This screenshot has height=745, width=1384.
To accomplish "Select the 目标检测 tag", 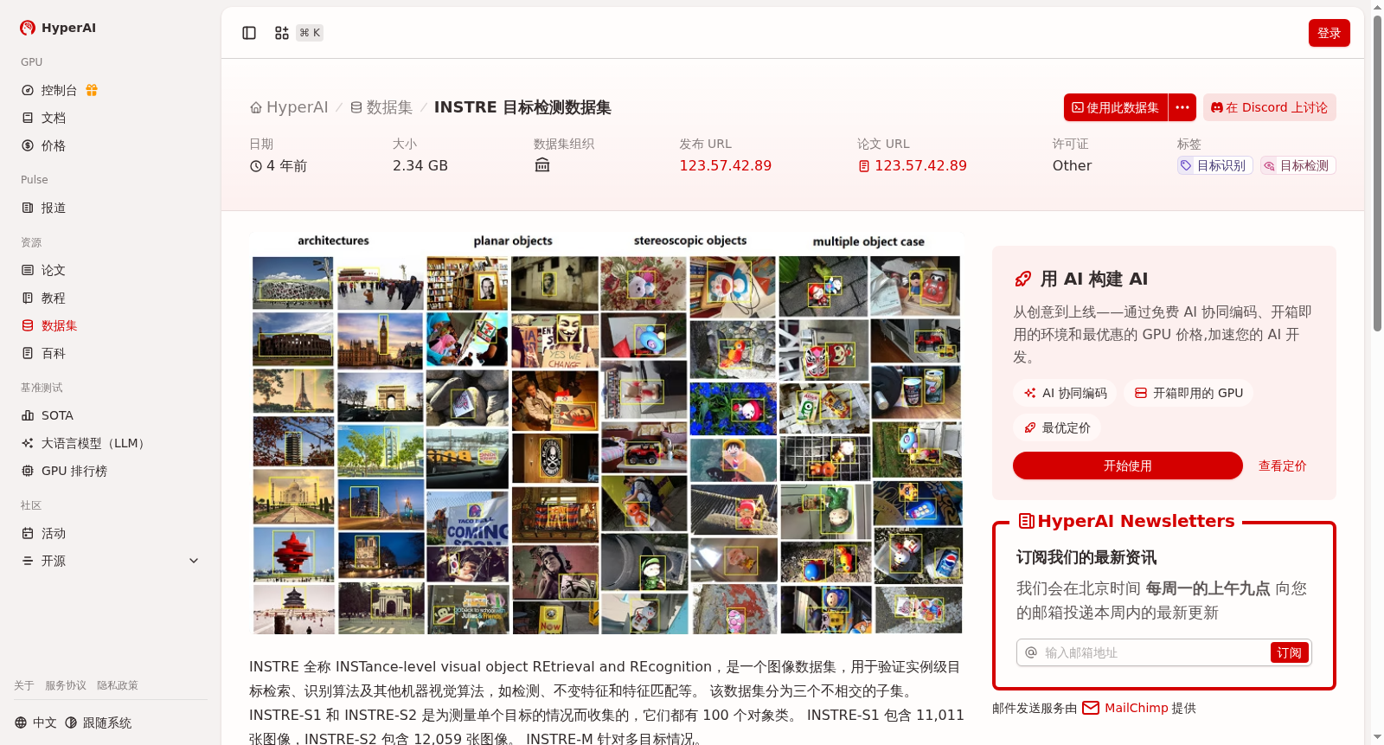I will pyautogui.click(x=1297, y=165).
